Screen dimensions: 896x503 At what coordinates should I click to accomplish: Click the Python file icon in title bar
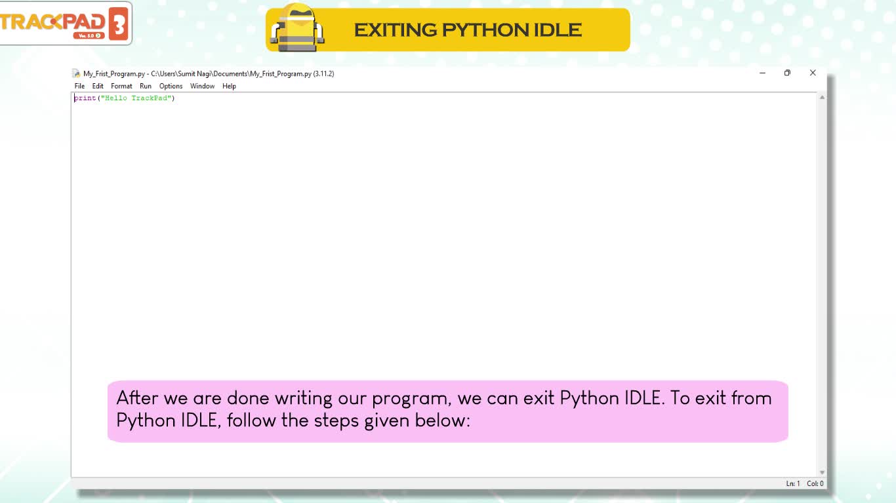pyautogui.click(x=76, y=73)
